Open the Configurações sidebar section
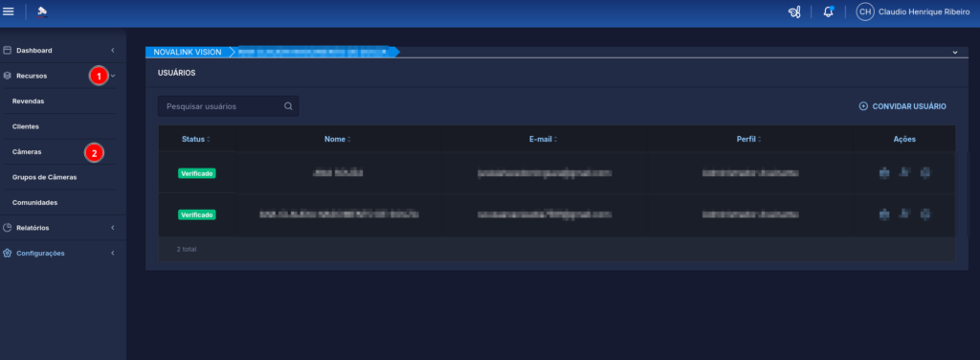This screenshot has width=980, height=360. [40, 253]
